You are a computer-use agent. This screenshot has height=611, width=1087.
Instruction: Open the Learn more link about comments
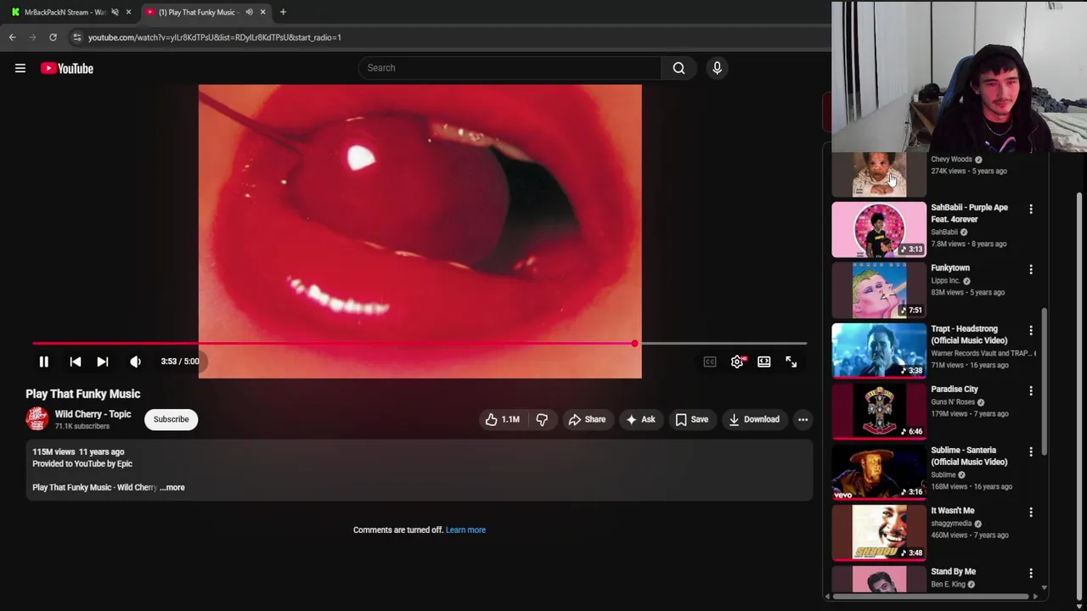(x=465, y=530)
